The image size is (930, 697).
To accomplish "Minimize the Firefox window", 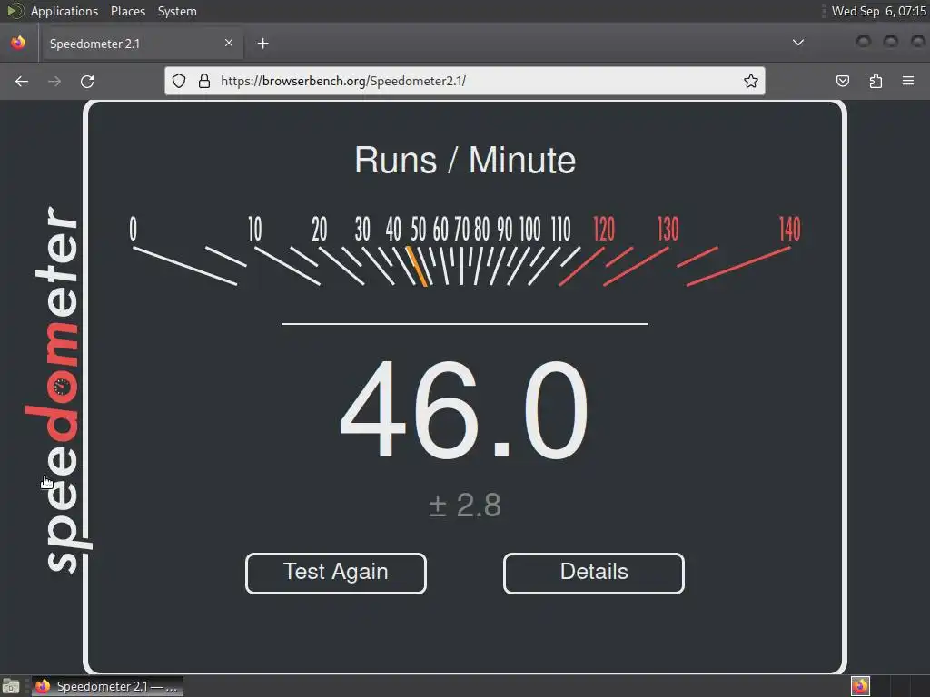I will [x=864, y=42].
